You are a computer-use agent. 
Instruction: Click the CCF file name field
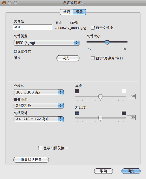coord(32,27)
